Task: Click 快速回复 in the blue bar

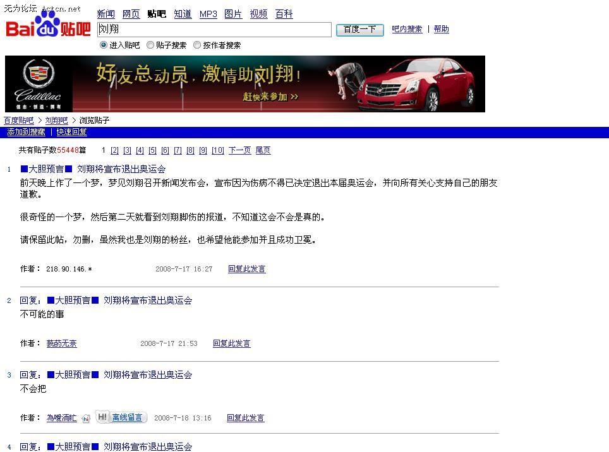Action: [x=72, y=132]
